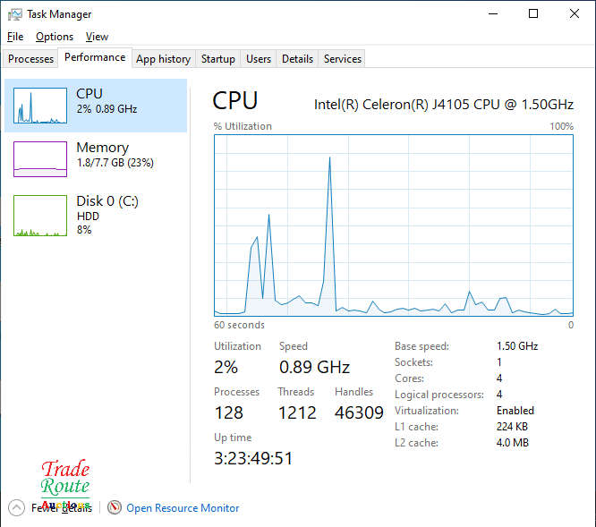Select the Disk 0 activity graph thumbnail
The width and height of the screenshot is (596, 527).
[x=40, y=216]
